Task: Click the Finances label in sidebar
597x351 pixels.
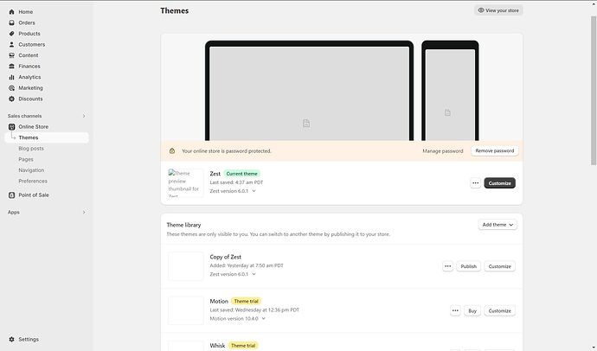Action: point(29,67)
